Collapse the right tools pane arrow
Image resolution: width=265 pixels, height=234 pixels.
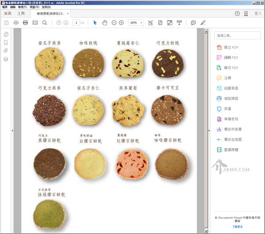[209, 130]
